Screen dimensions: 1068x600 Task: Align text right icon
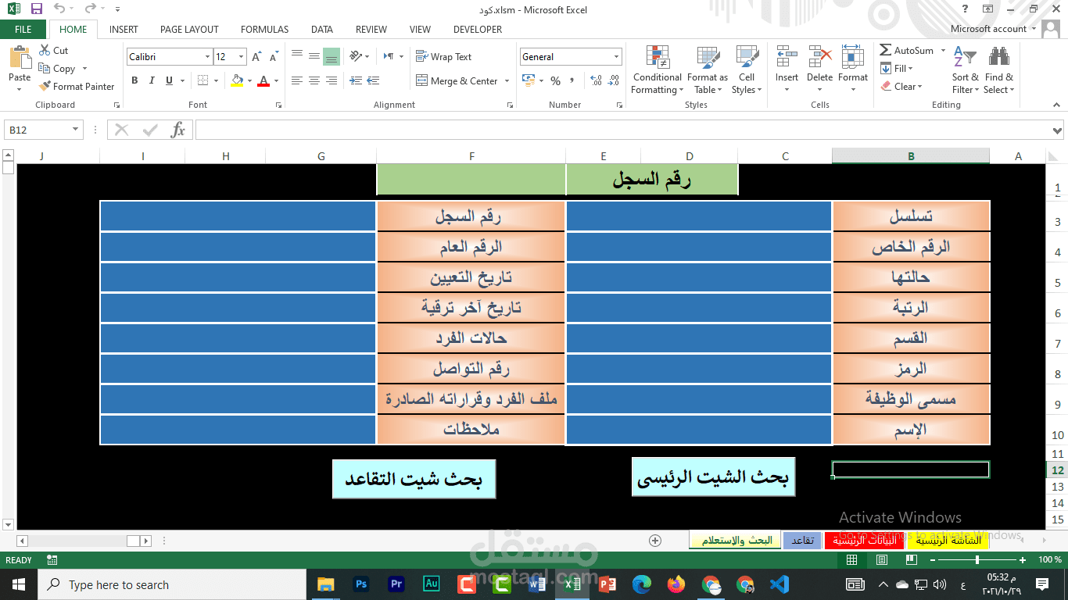(x=332, y=81)
